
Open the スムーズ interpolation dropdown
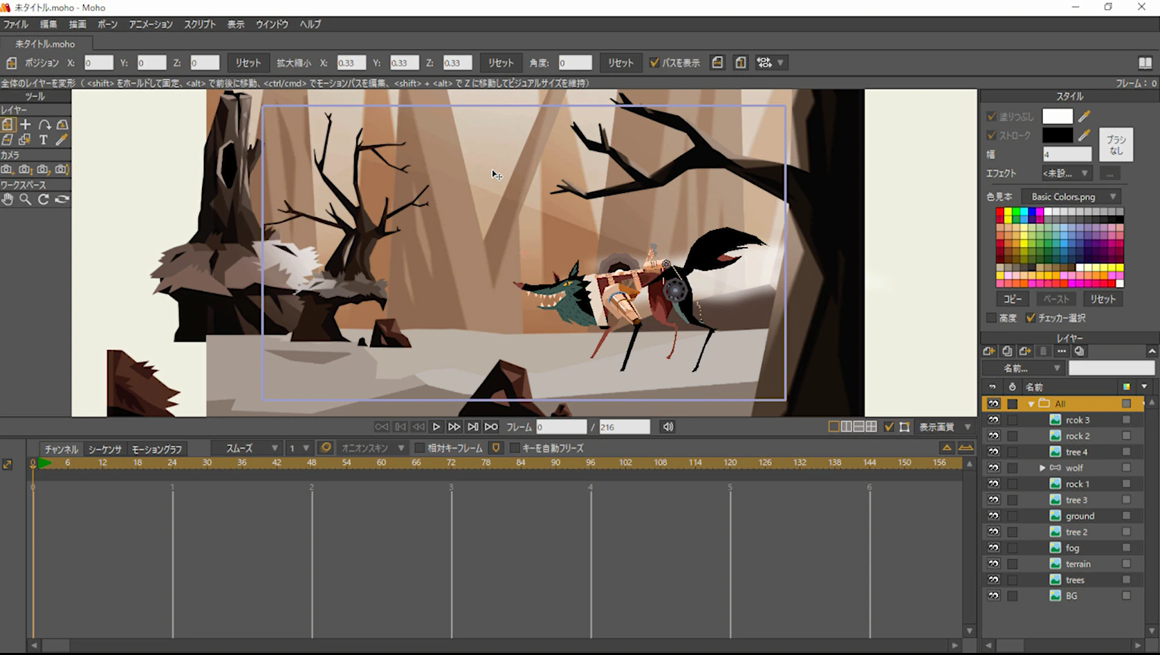pos(252,448)
